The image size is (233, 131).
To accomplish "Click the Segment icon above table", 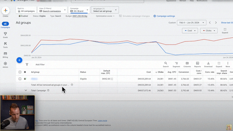I will pyautogui.click(x=176, y=64).
